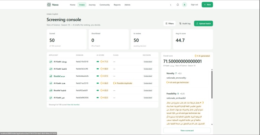Image resolution: width=260 pixels, height=135 pixels.
Task: Open Undecided decision for field:51ac5319 row
Action: pyautogui.click(x=148, y=83)
